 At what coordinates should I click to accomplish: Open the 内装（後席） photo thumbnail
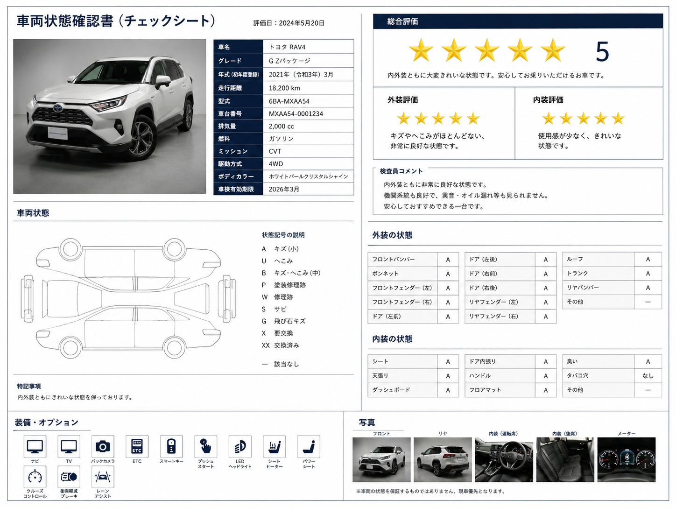click(x=565, y=459)
